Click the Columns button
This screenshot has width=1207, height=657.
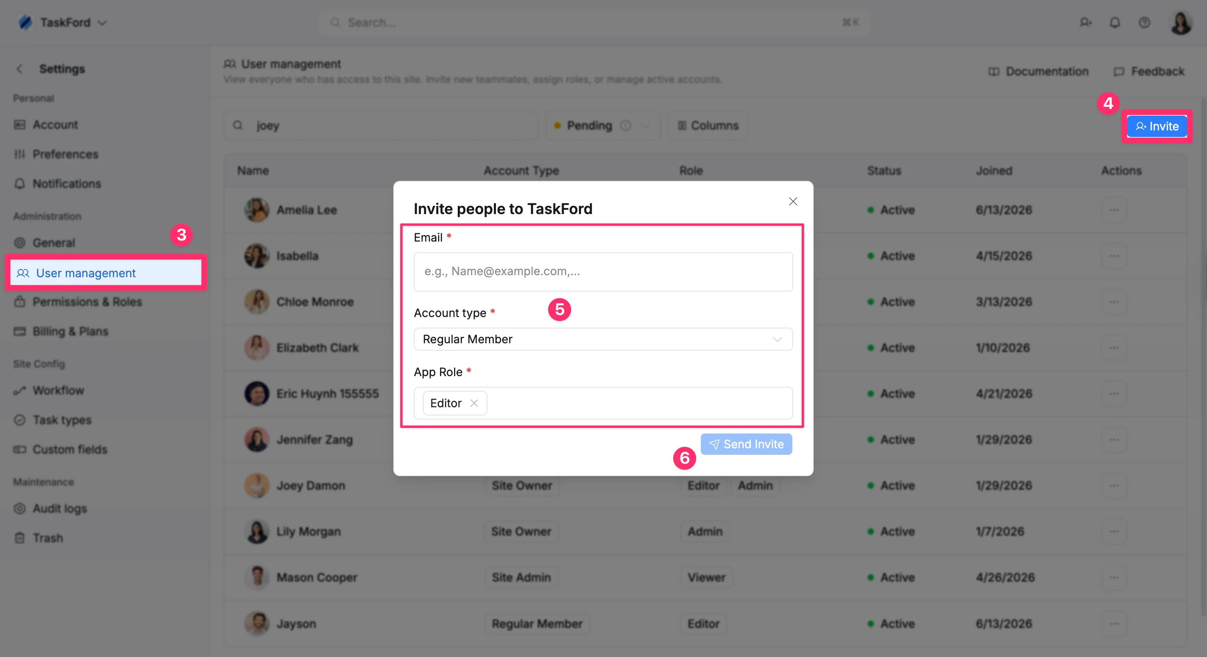pos(707,125)
